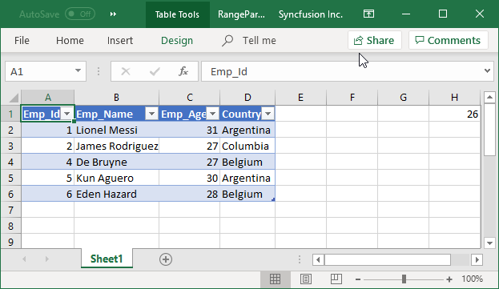This screenshot has height=289, width=499.
Task: Open the Emp_Name filter dropdown
Action: coord(152,114)
